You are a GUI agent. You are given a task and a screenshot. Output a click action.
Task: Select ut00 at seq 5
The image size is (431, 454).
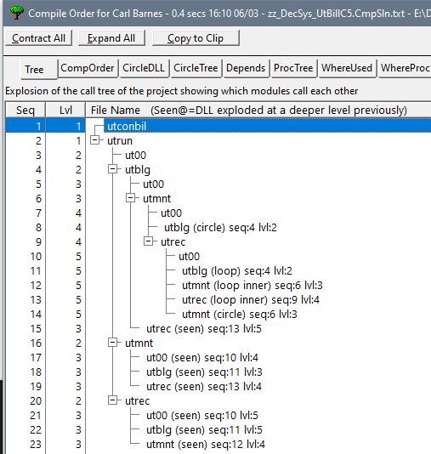coord(153,184)
